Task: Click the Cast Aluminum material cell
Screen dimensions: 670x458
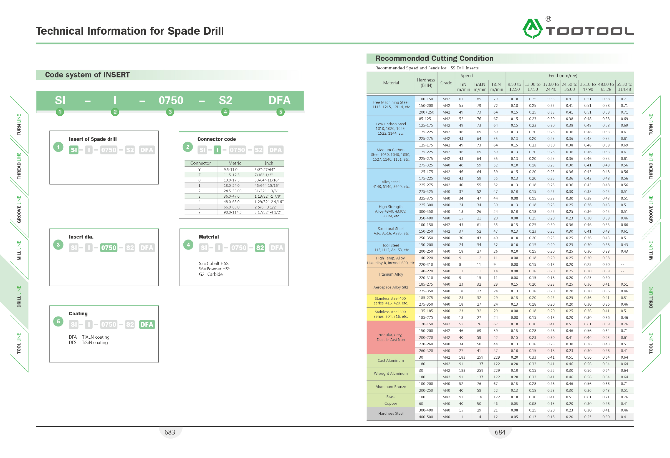Action: (x=391, y=361)
